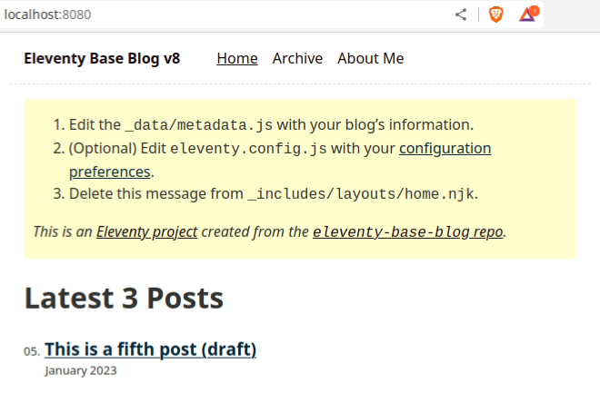The height and width of the screenshot is (393, 600).
Task: Click the _includes/layouts/home.njk code path
Action: [361, 194]
